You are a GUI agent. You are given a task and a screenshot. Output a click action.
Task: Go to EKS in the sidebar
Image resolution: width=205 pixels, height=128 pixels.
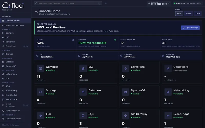16,37
